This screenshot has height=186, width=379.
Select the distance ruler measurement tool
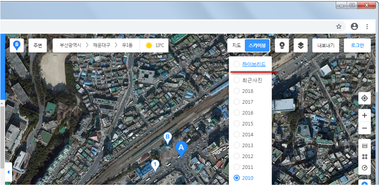point(365,146)
